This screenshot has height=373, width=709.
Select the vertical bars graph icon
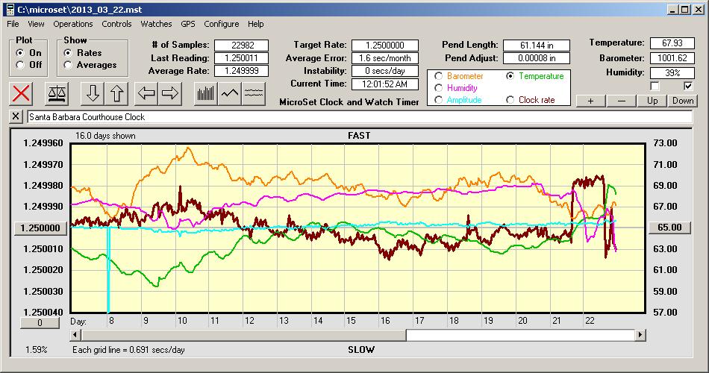tap(205, 93)
